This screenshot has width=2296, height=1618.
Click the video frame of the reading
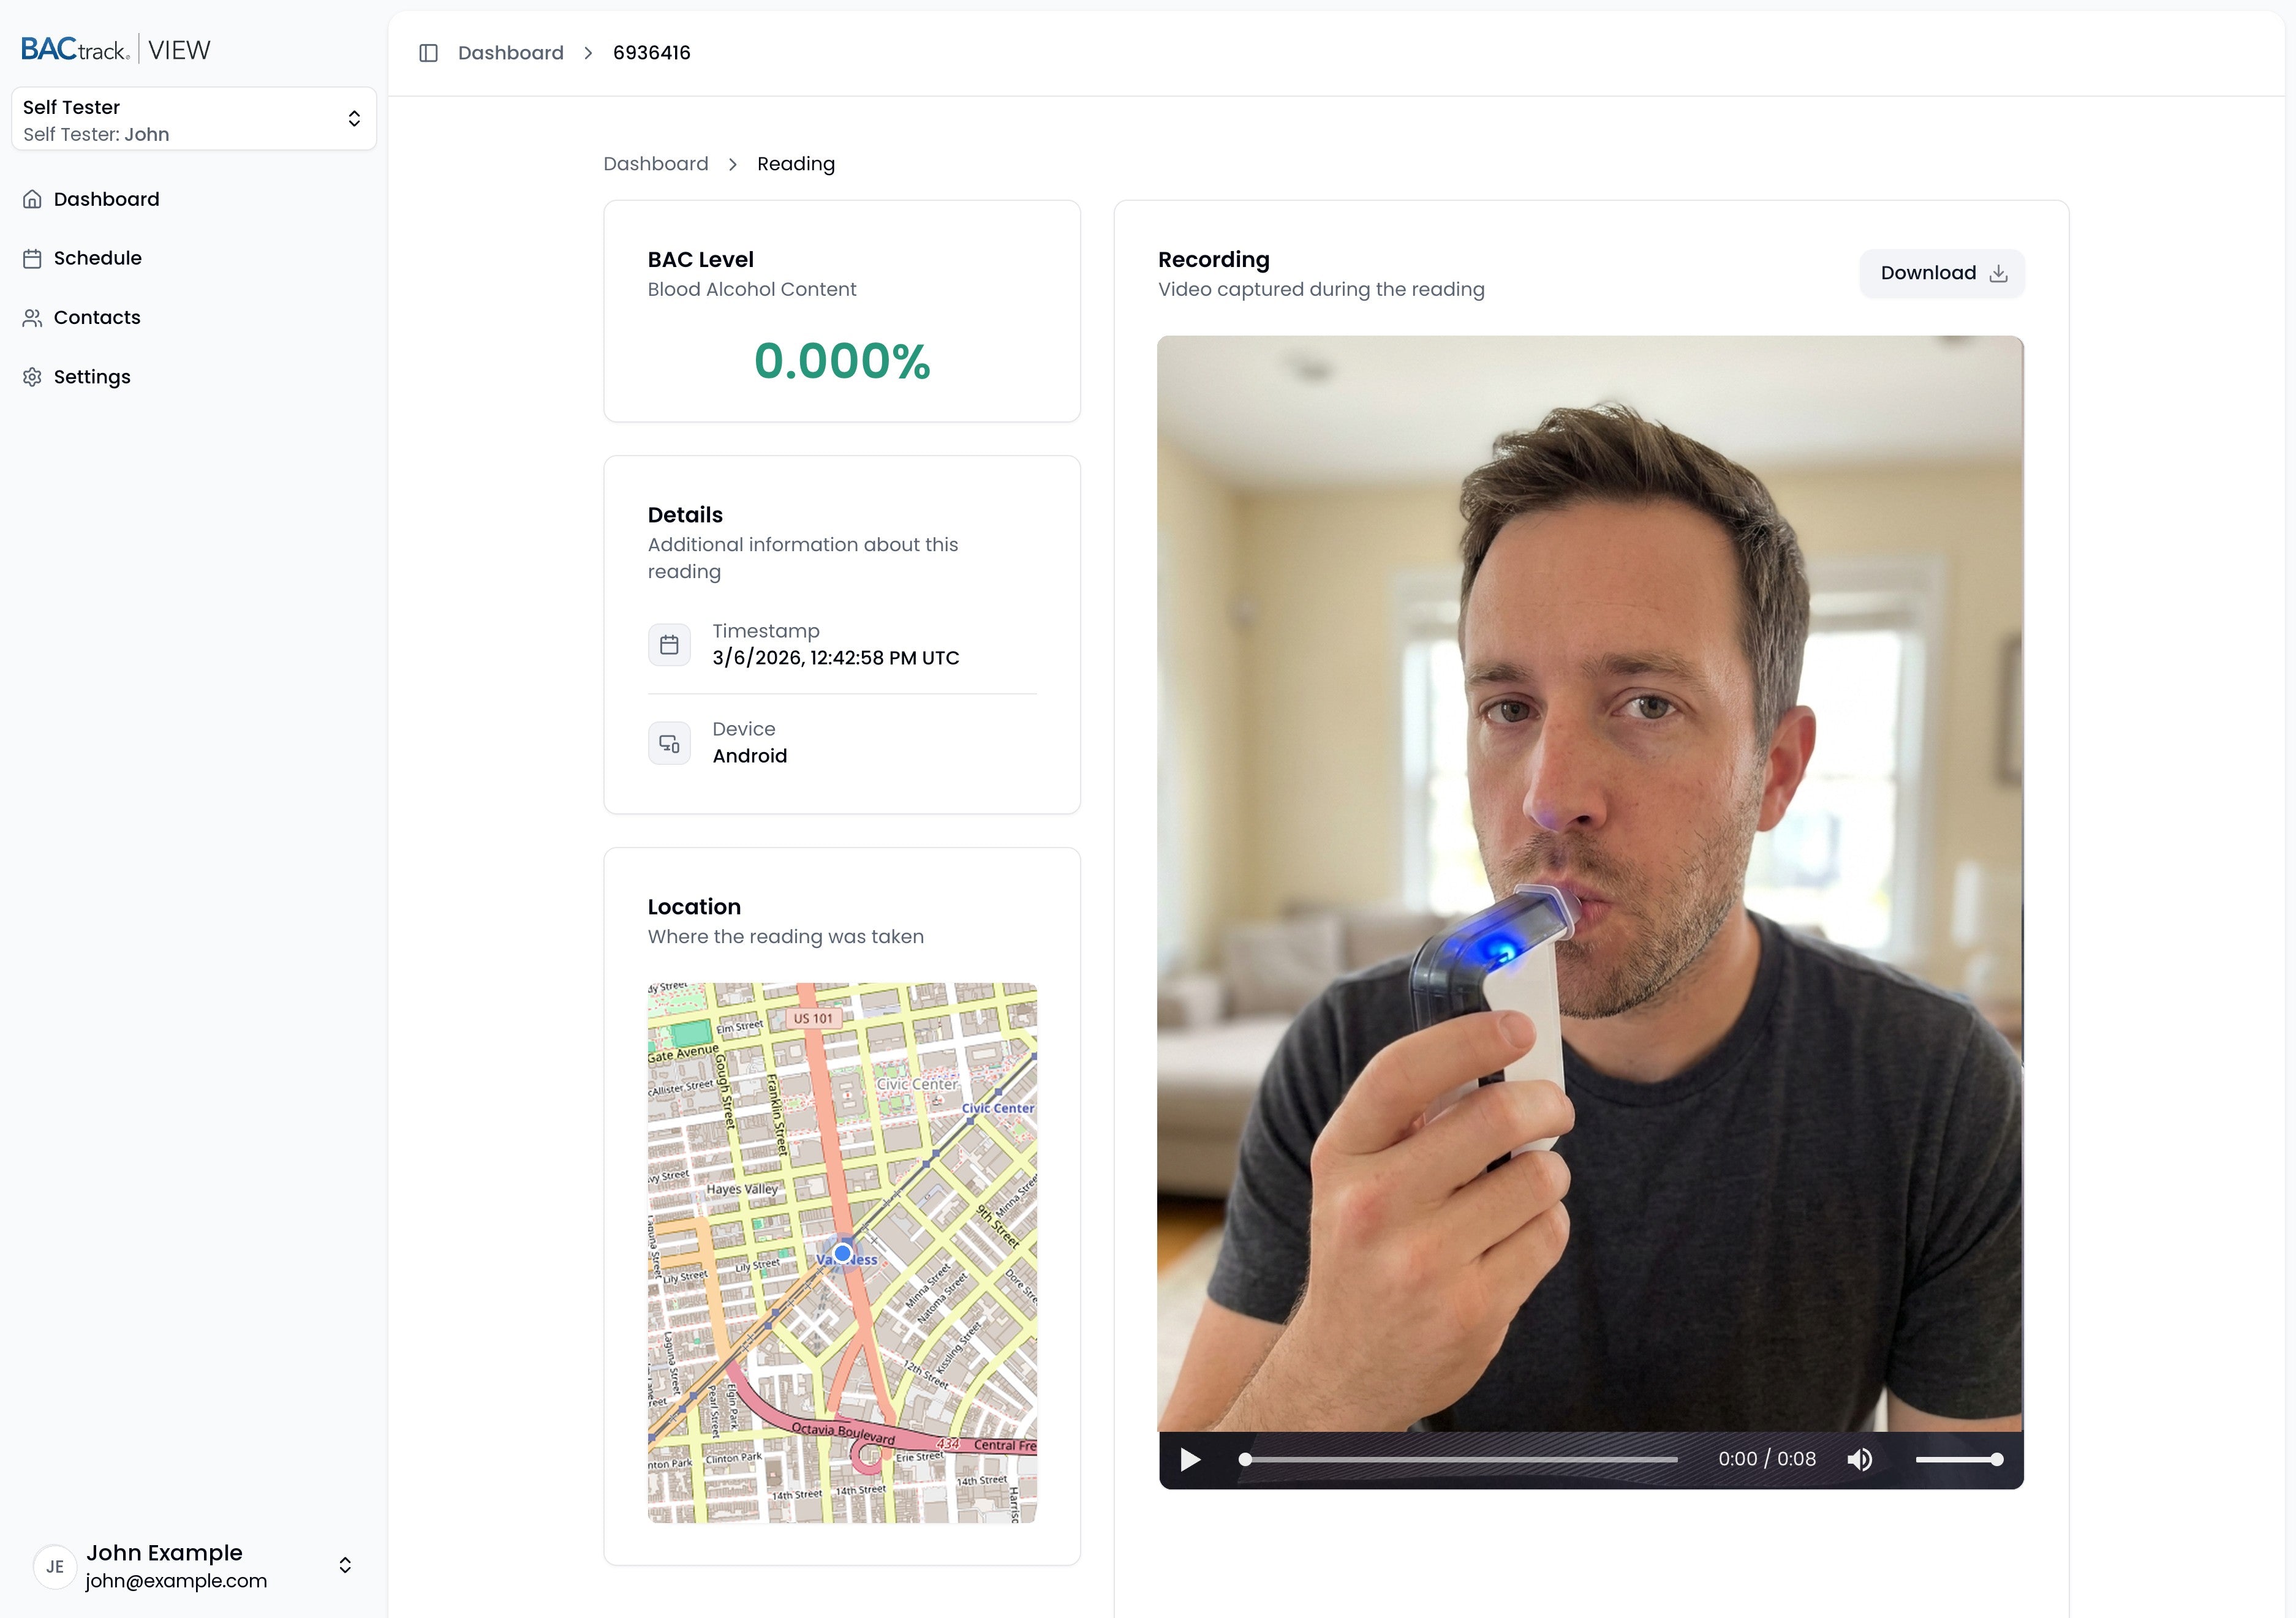coord(1590,884)
